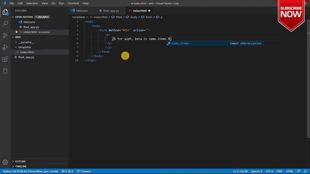
Task: Click UTF-8 encoding in status bar
Action: coord(269,171)
